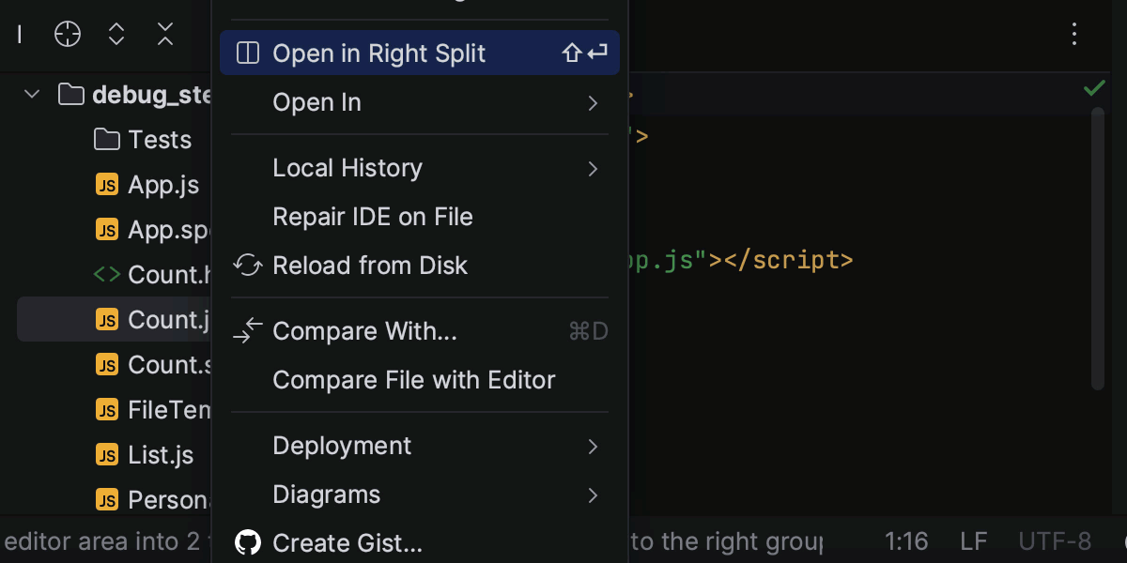The height and width of the screenshot is (563, 1127).
Task: Click the JS file icon beside App.js
Action: tap(106, 185)
